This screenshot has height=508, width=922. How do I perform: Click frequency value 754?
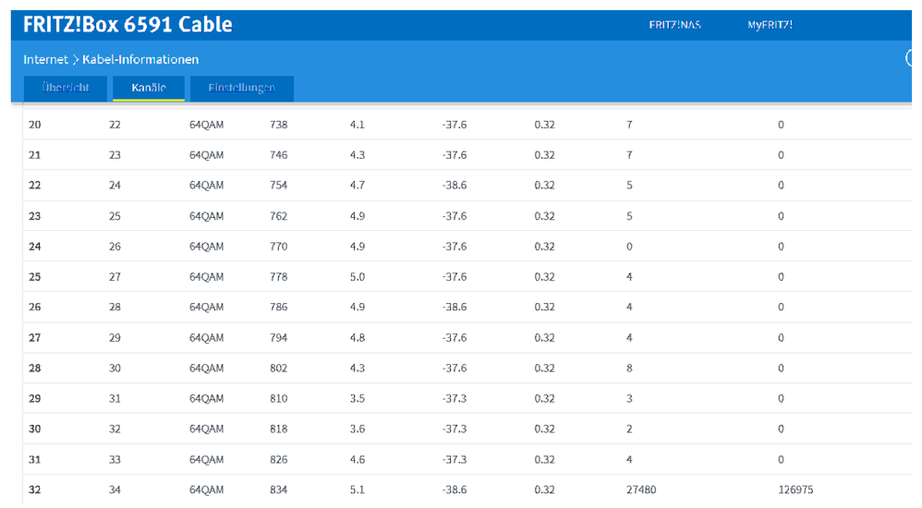point(279,186)
